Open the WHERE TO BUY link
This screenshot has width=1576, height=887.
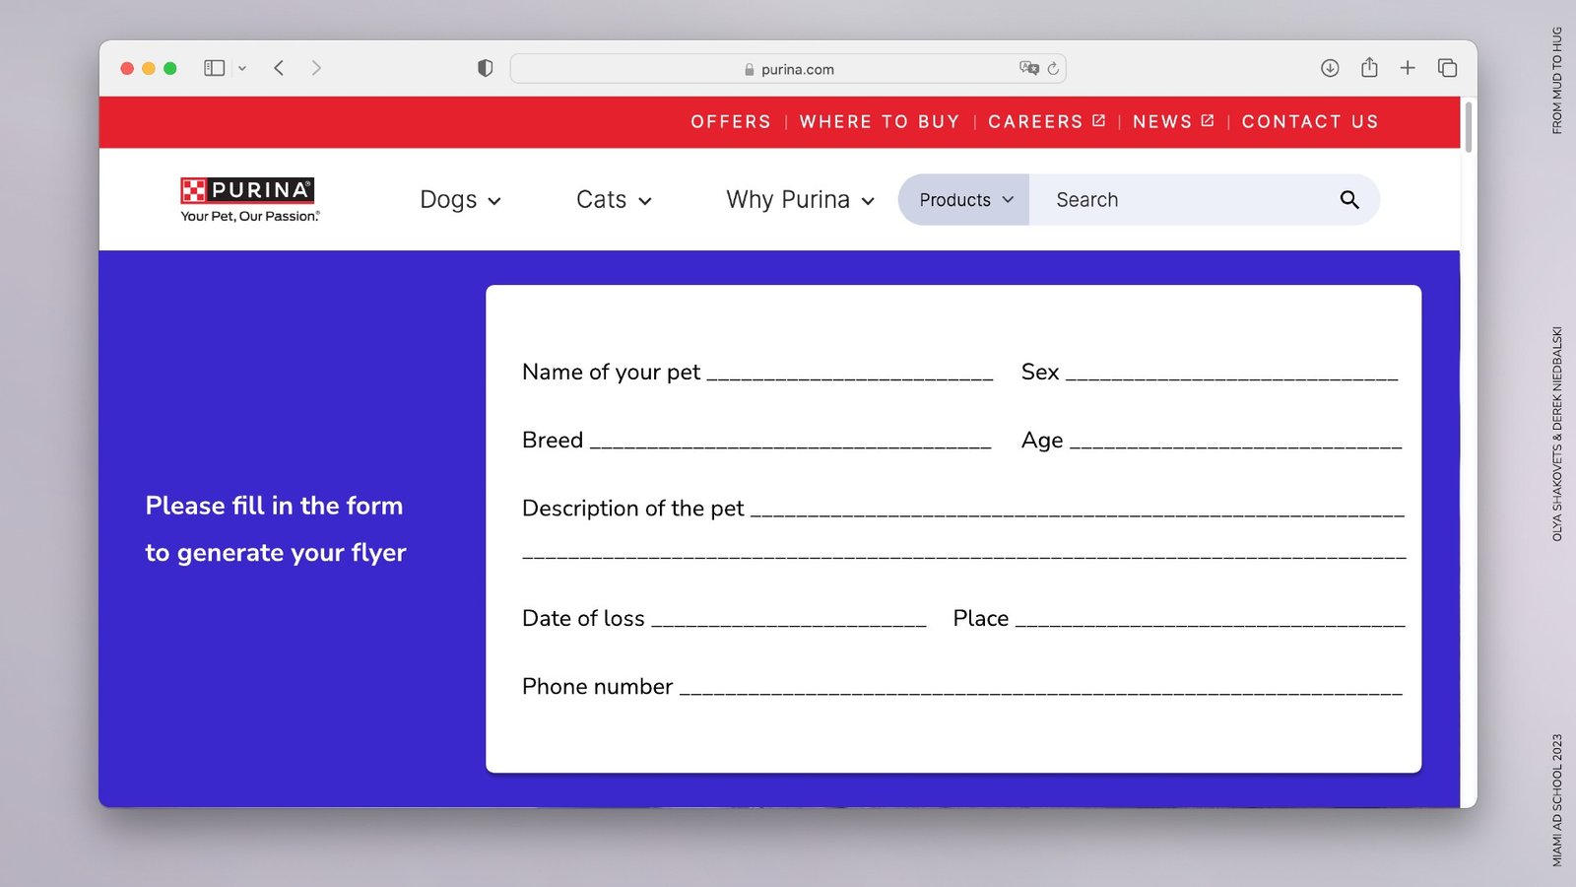coord(880,122)
